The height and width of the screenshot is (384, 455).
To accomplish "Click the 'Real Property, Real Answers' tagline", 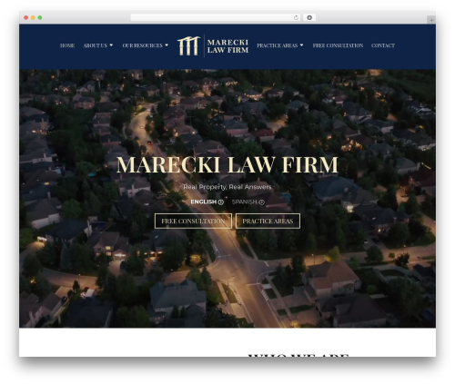I will coord(227,187).
